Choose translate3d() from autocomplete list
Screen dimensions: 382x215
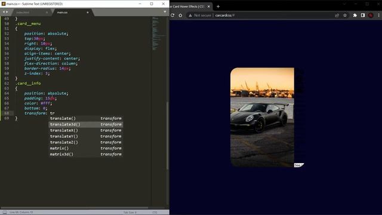85,124
